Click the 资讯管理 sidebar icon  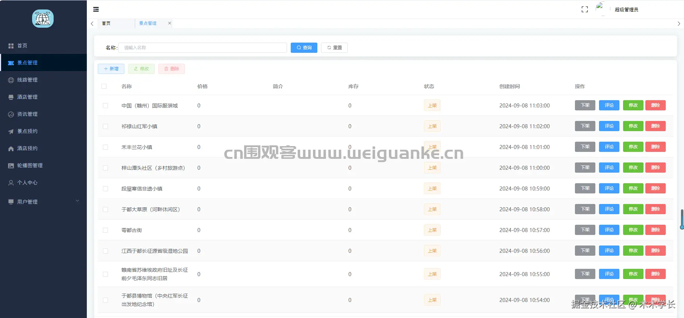point(11,114)
